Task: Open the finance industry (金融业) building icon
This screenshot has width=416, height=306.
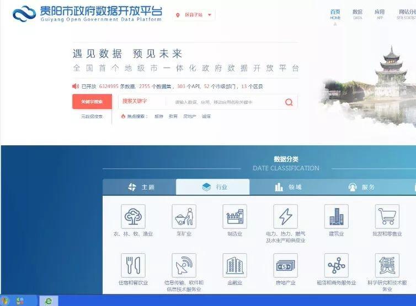Action: [x=234, y=265]
